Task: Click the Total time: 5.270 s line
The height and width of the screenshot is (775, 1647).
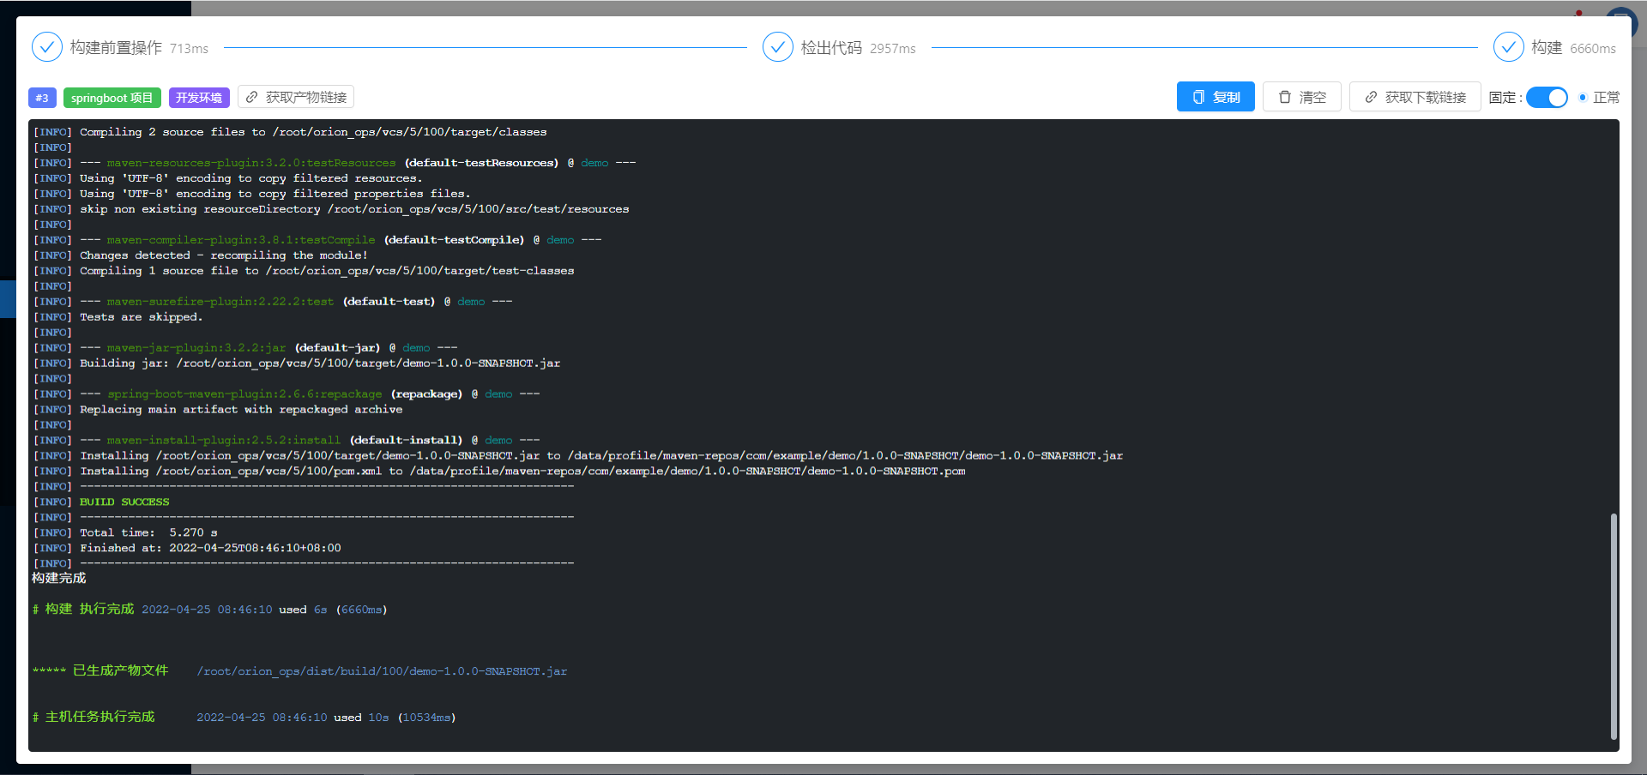Action: pyautogui.click(x=125, y=533)
